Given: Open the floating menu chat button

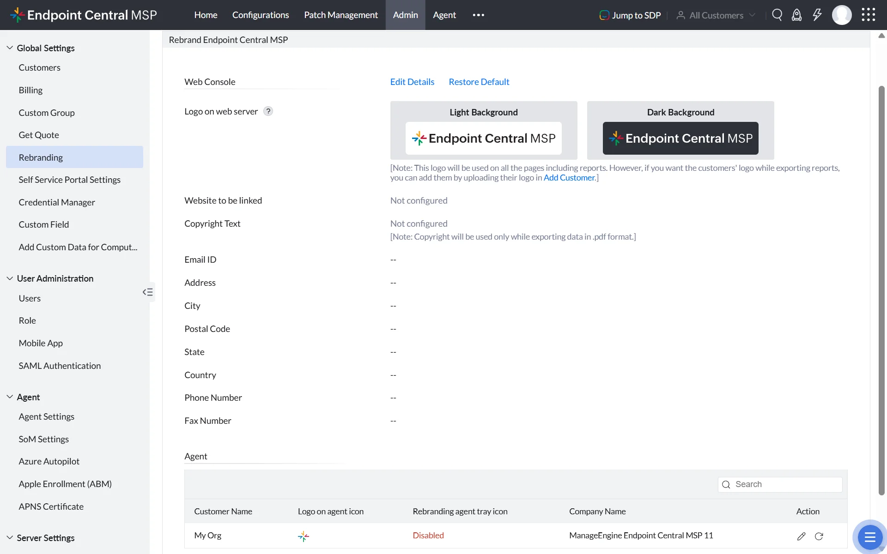Looking at the screenshot, I should click(870, 537).
